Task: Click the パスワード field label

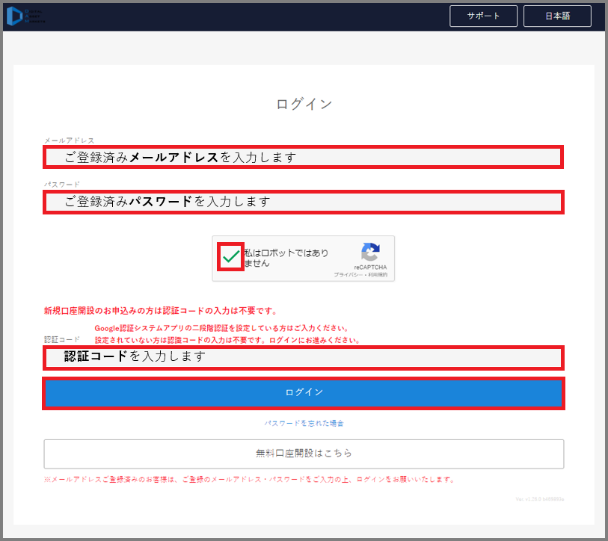Action: point(61,185)
